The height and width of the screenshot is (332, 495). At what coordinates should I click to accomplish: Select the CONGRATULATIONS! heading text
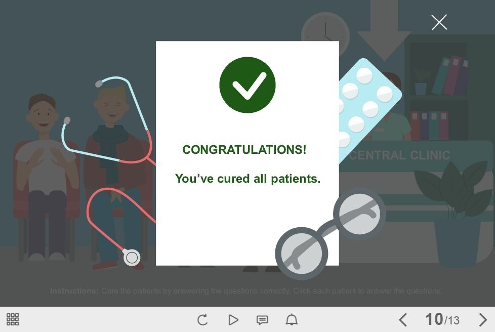244,150
